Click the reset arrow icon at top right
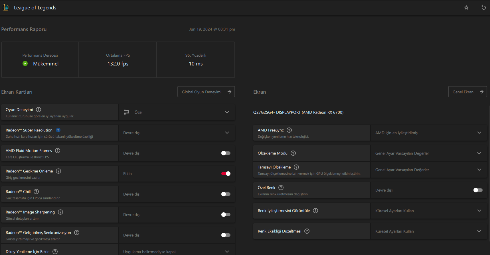The width and height of the screenshot is (490, 255). (x=483, y=7)
